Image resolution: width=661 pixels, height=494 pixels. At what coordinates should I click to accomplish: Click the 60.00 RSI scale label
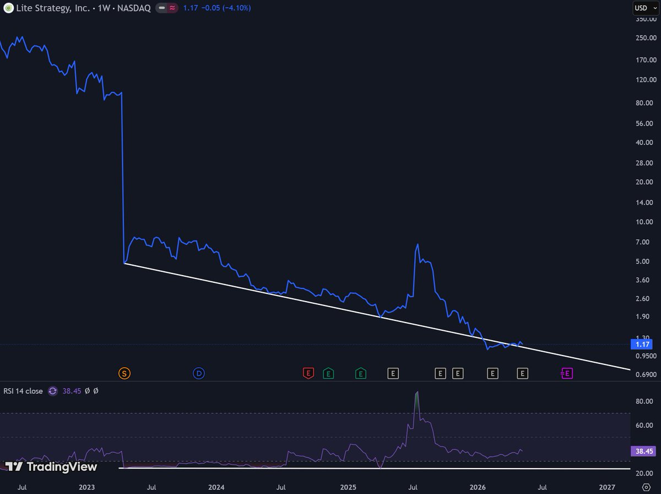[x=643, y=426]
